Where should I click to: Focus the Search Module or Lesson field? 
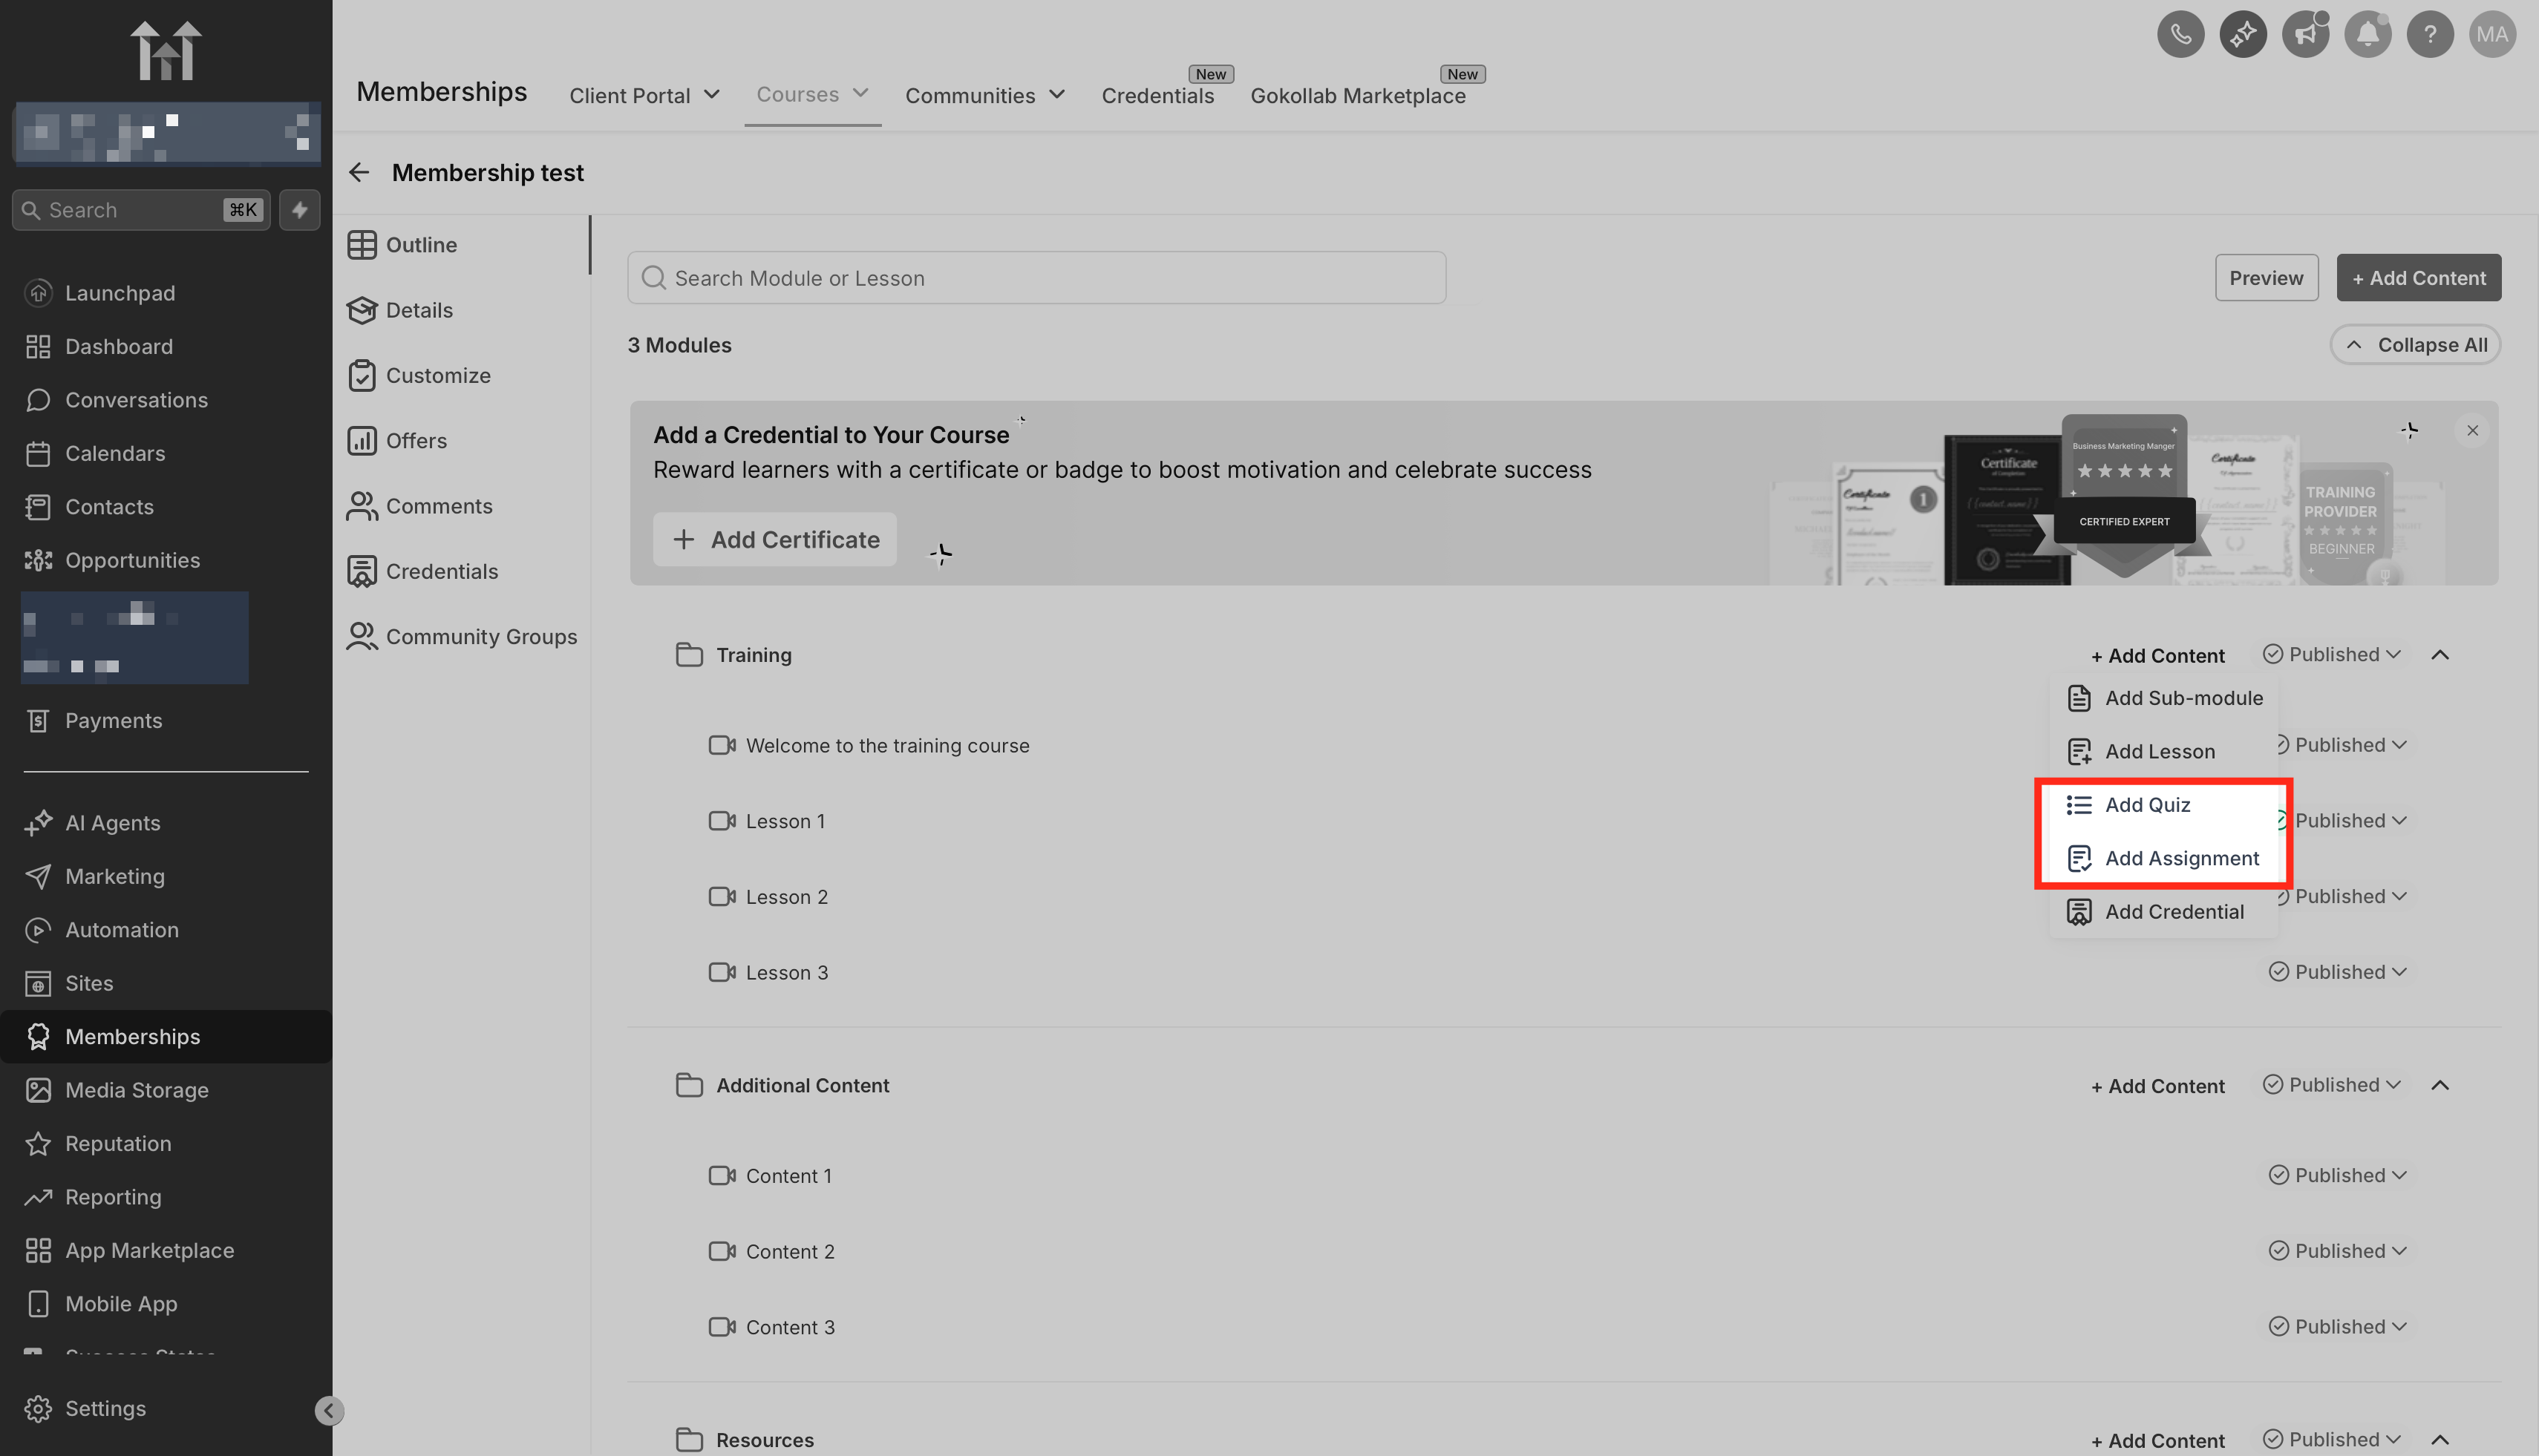(1036, 278)
